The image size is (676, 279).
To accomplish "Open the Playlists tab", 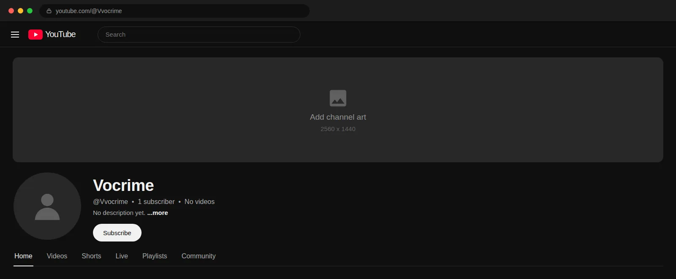I will point(155,256).
